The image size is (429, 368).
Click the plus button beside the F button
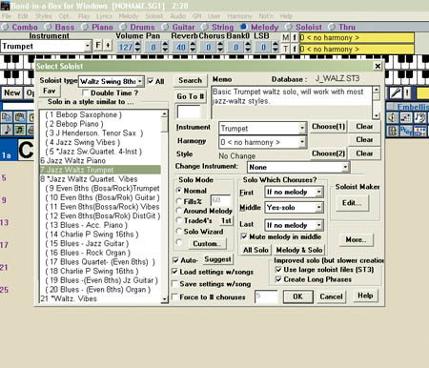pos(108,46)
